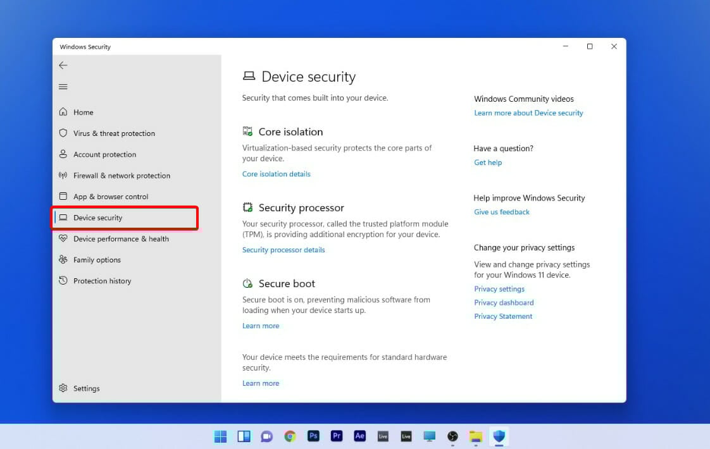
Task: Click Learn more under Secure boot
Action: point(261,326)
